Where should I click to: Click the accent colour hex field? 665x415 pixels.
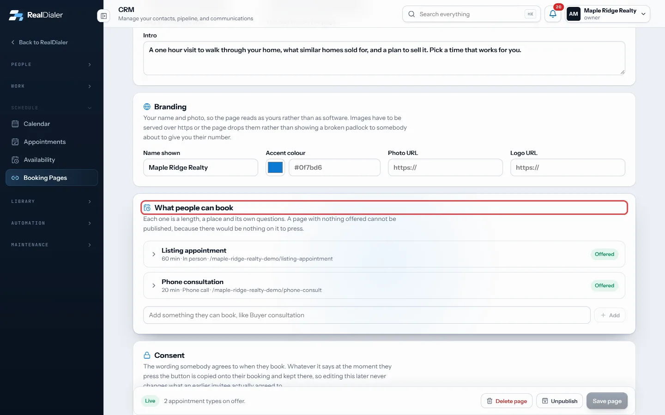[334, 167]
